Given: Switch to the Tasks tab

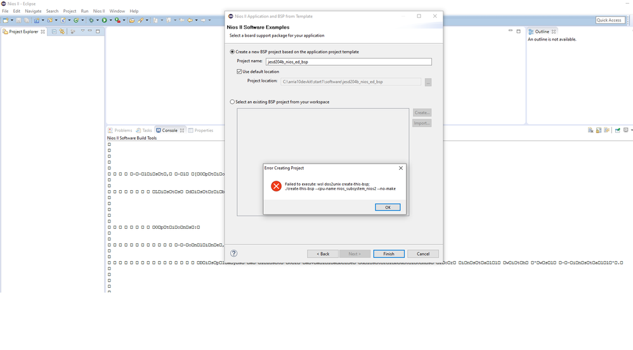Looking at the screenshot, I should click(144, 131).
